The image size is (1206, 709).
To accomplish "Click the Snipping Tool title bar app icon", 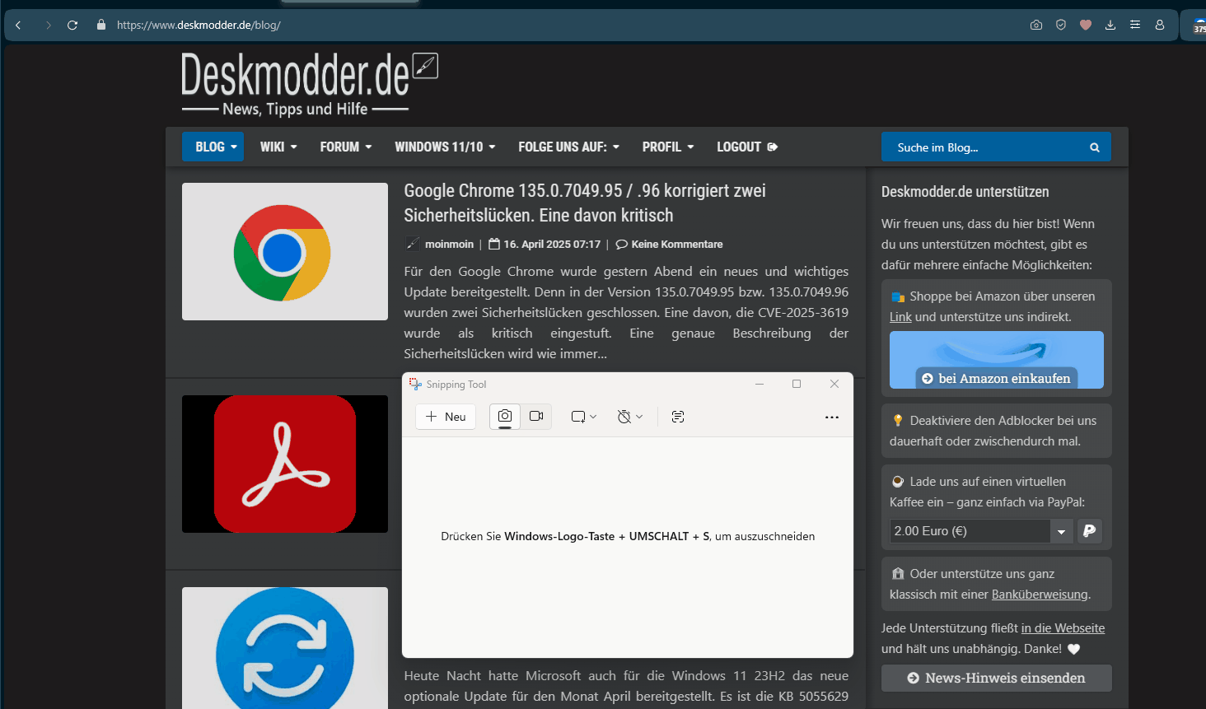I will pos(415,384).
